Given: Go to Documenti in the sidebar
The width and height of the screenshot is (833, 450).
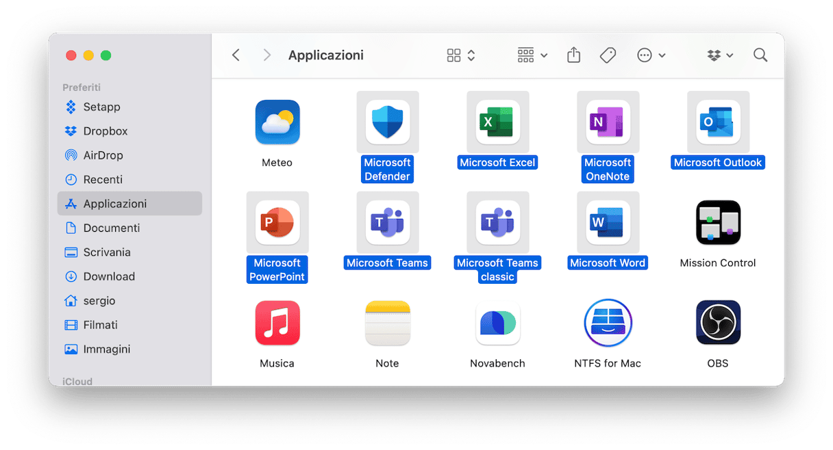Looking at the screenshot, I should tap(111, 228).
